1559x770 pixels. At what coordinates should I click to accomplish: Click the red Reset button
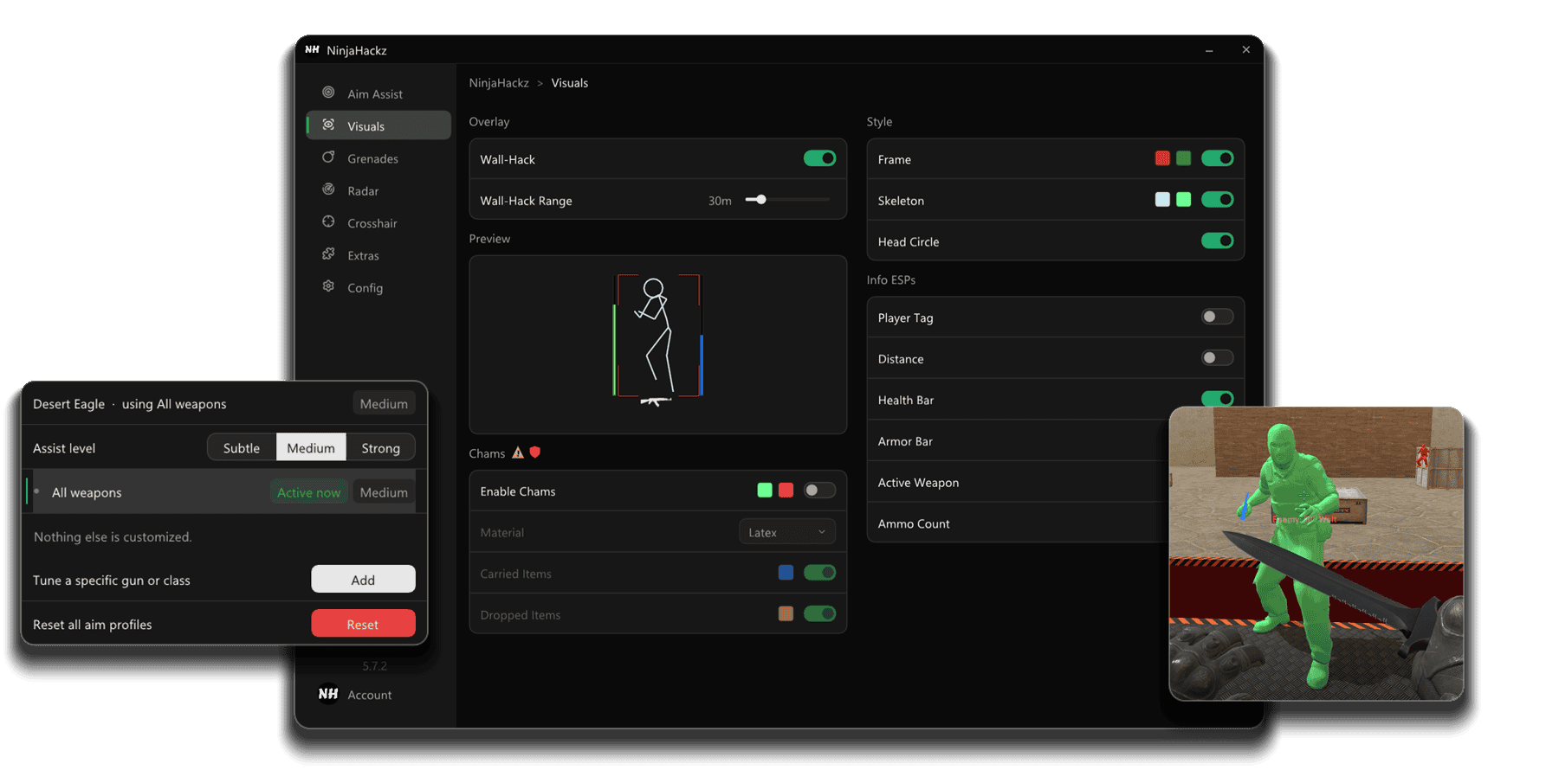pyautogui.click(x=363, y=624)
